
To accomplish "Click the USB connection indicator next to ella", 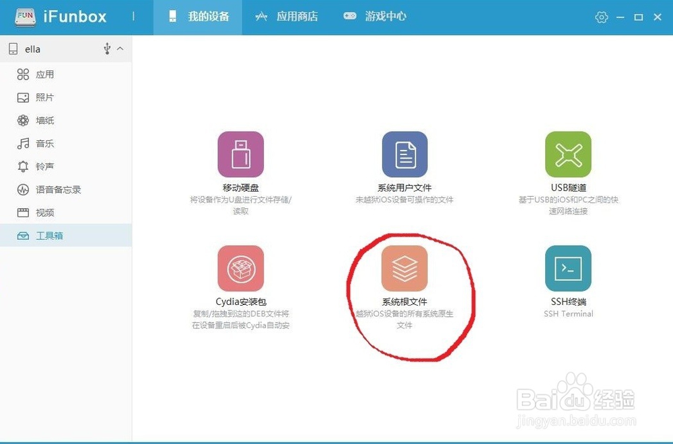I will [108, 48].
